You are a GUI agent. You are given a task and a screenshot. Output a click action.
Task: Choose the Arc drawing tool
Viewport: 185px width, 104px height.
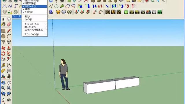coord(9,36)
